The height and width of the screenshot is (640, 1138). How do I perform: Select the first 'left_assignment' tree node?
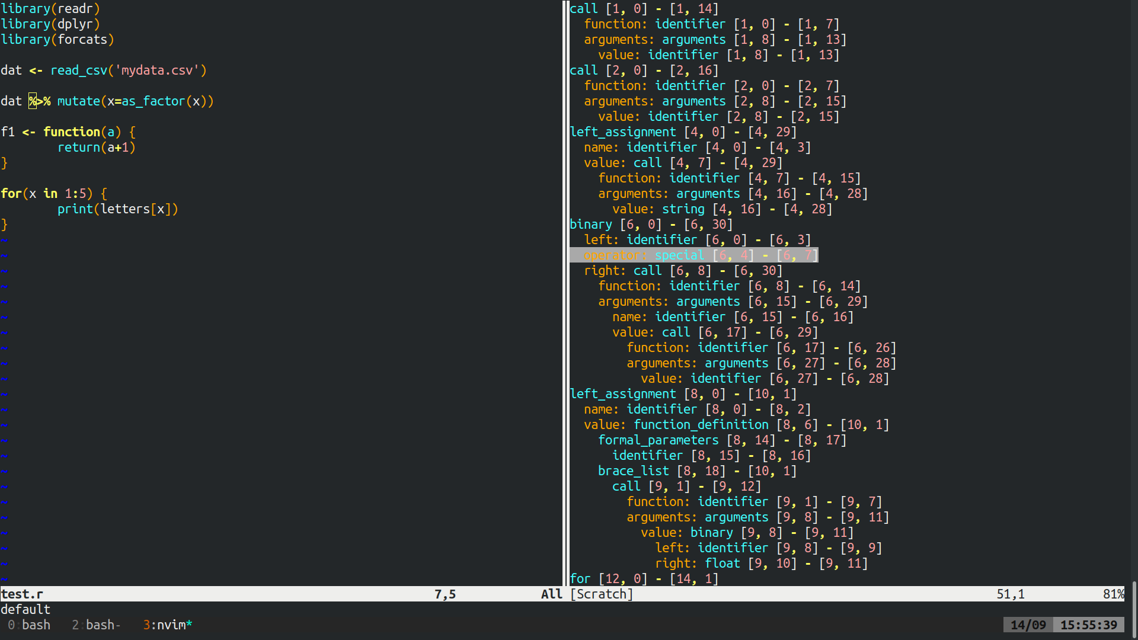pyautogui.click(x=623, y=132)
